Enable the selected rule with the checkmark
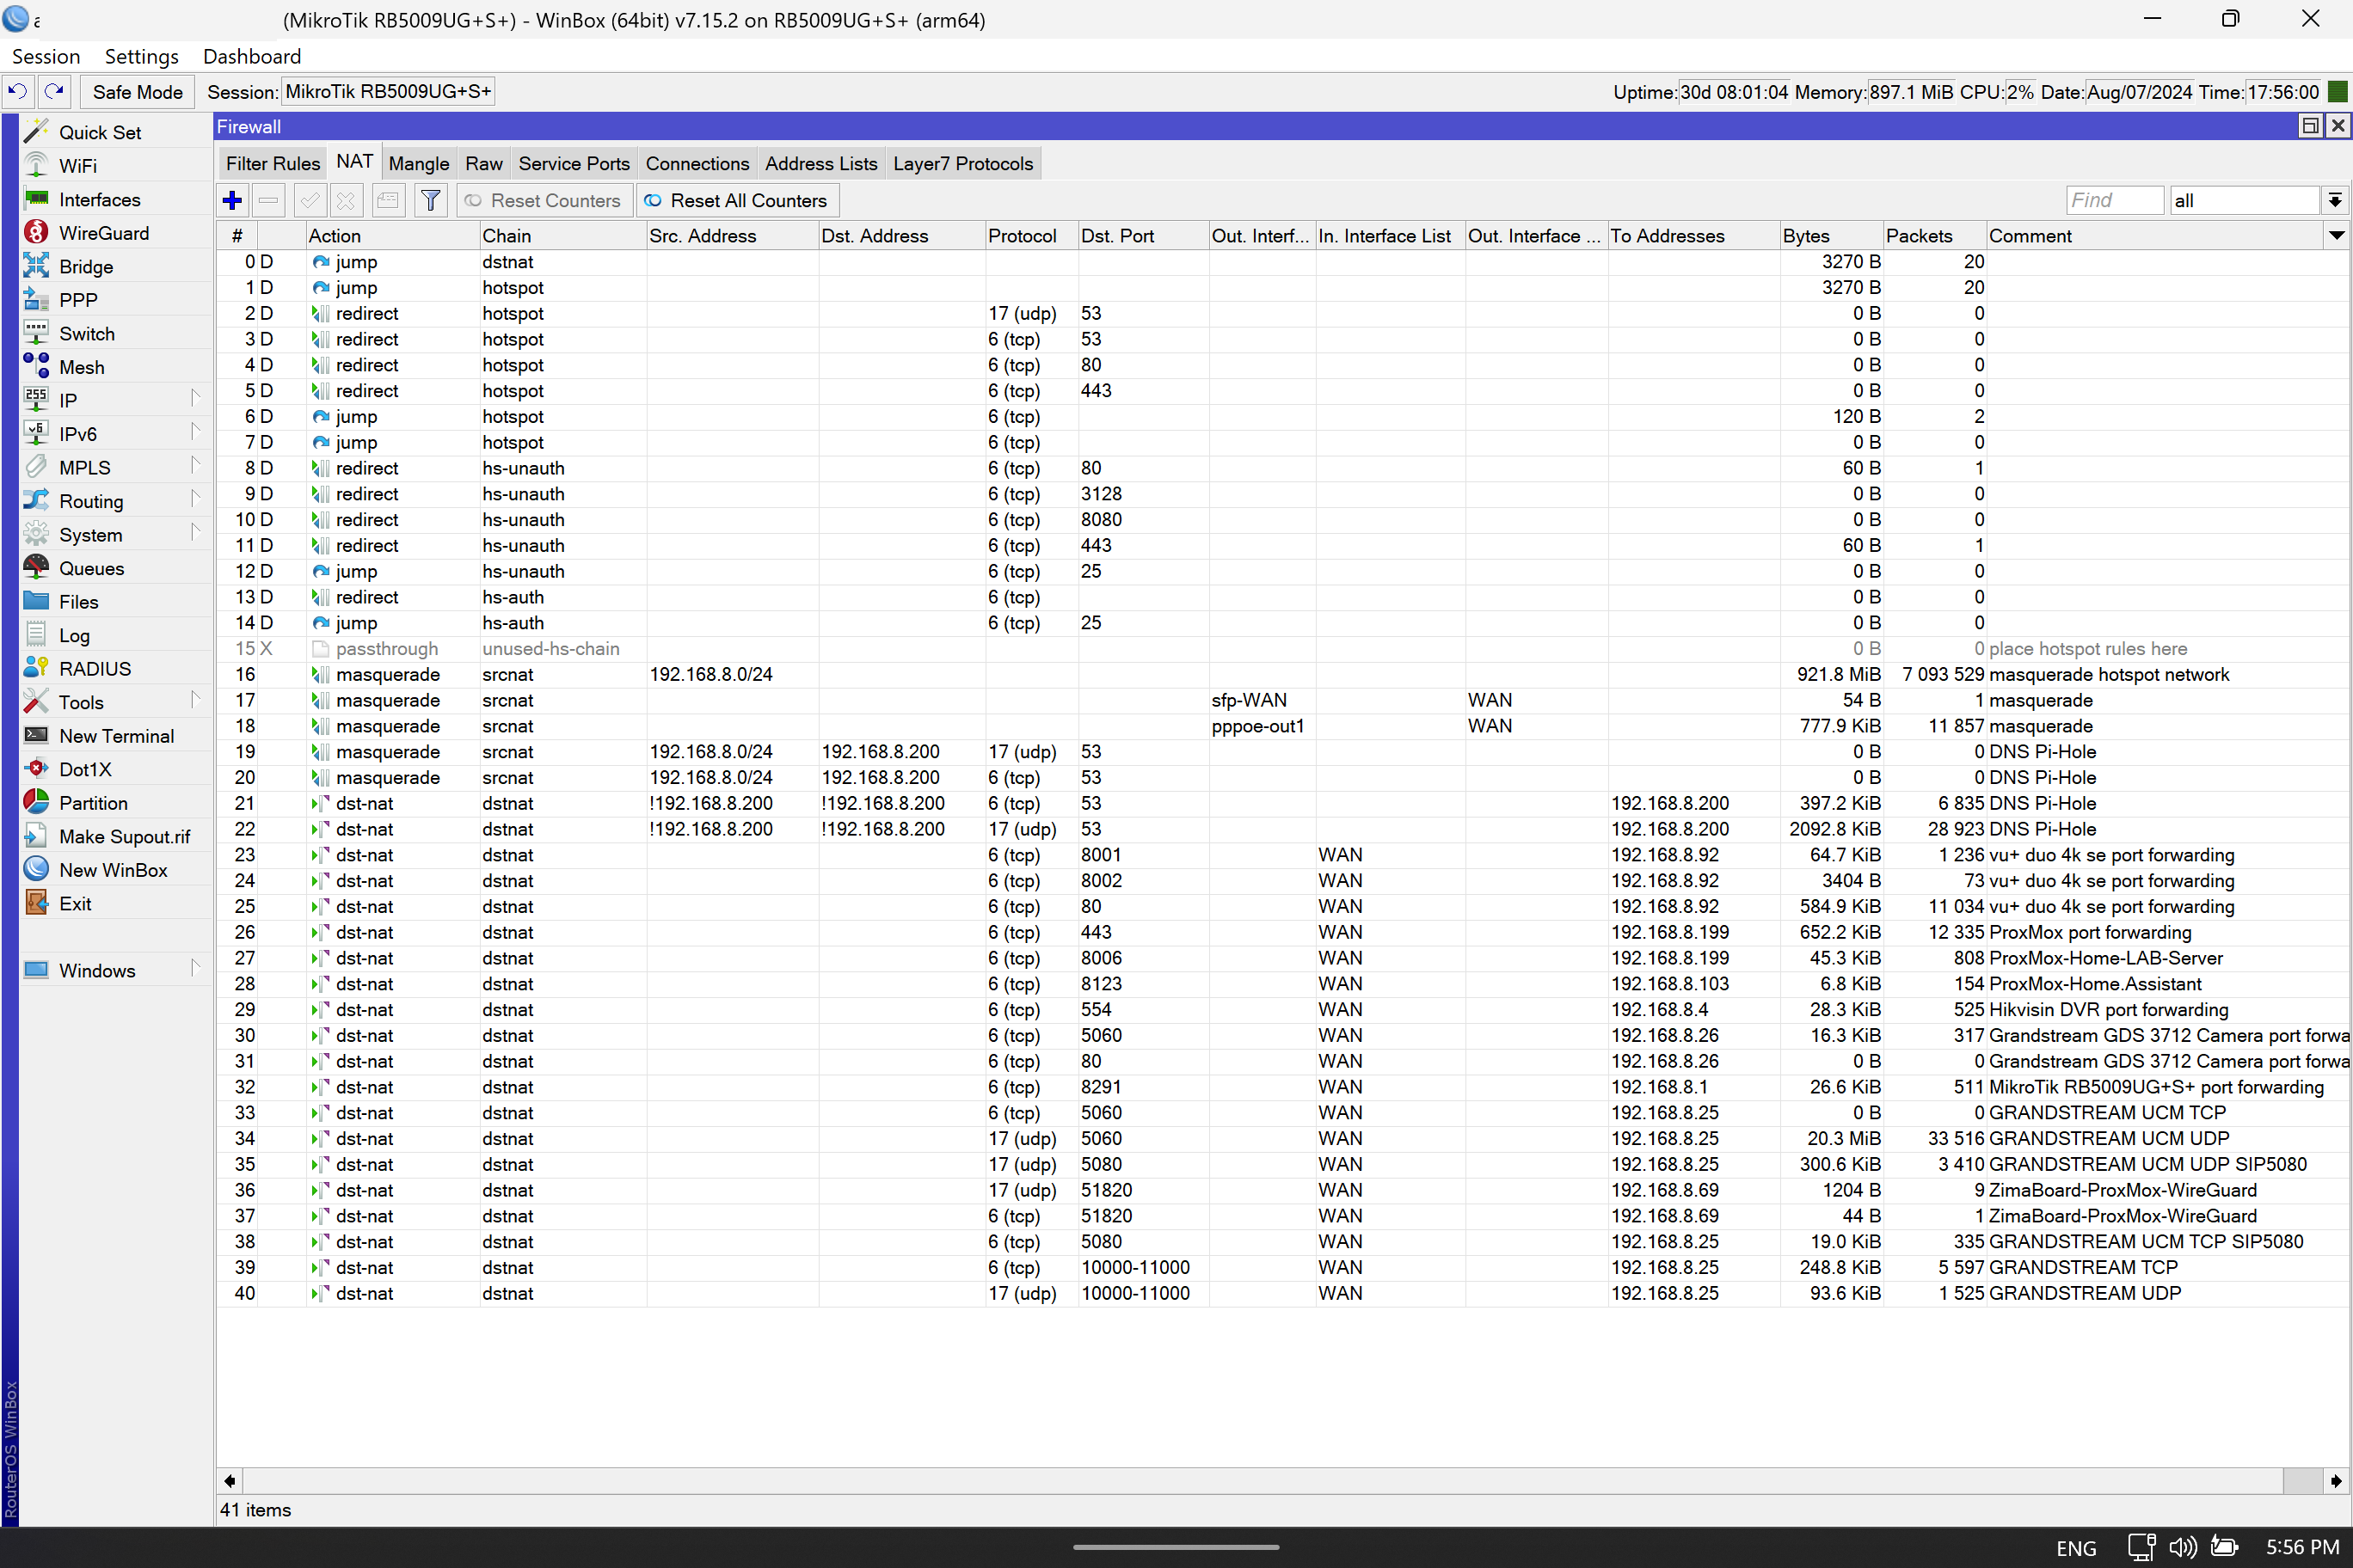This screenshot has width=2353, height=1568. [308, 200]
